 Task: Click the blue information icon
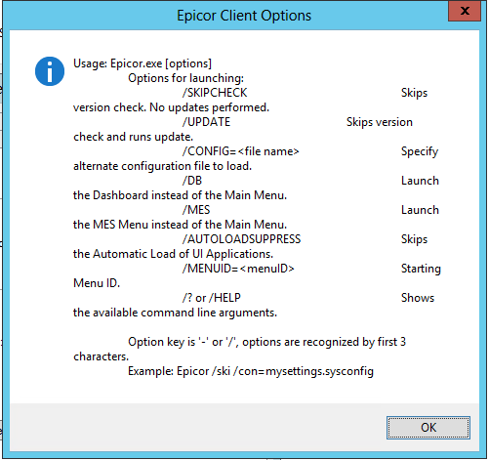(50, 71)
